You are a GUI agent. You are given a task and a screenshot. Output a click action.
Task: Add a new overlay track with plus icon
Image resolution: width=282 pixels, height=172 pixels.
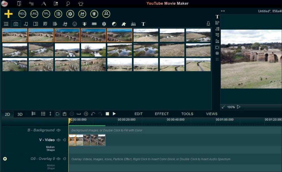5,159
